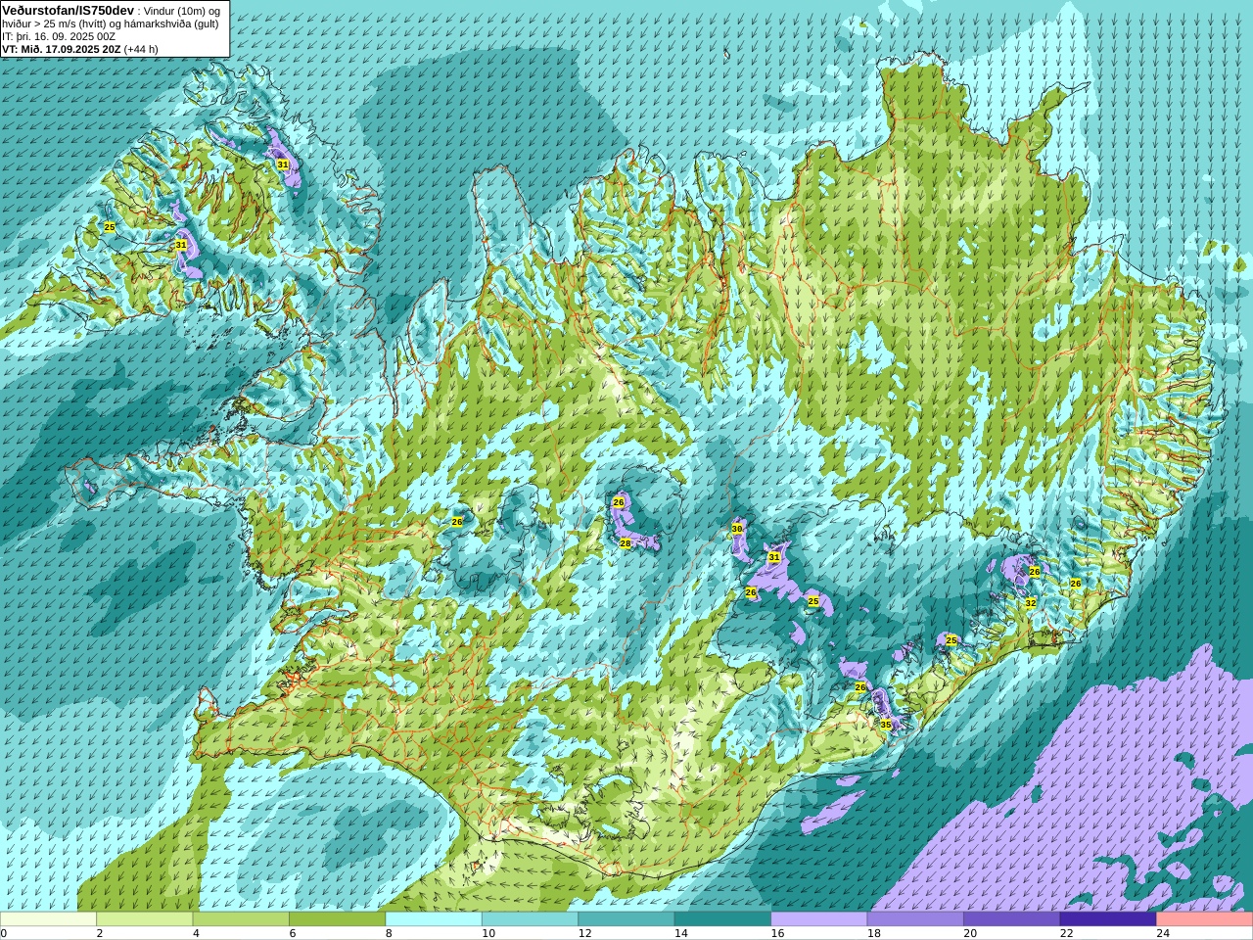
Task: Select the yellow 30 gust marker
Action: [x=737, y=529]
